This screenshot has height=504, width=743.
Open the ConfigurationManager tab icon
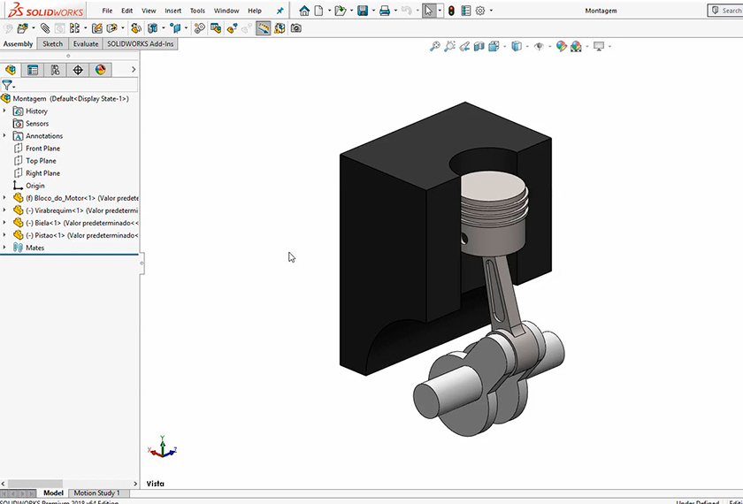point(55,70)
